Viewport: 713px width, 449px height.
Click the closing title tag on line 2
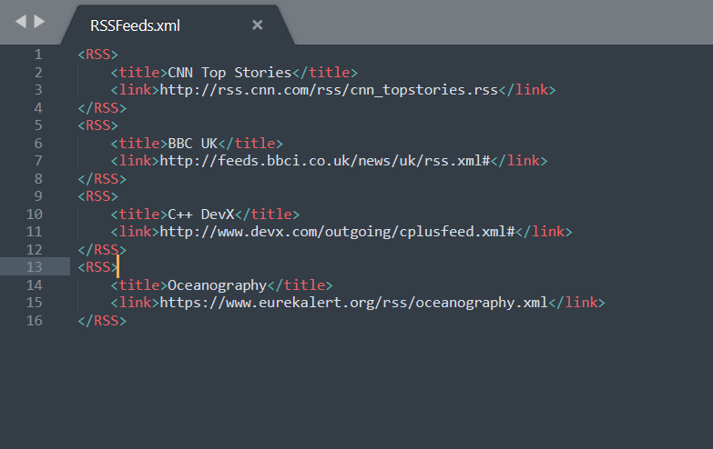tap(325, 73)
